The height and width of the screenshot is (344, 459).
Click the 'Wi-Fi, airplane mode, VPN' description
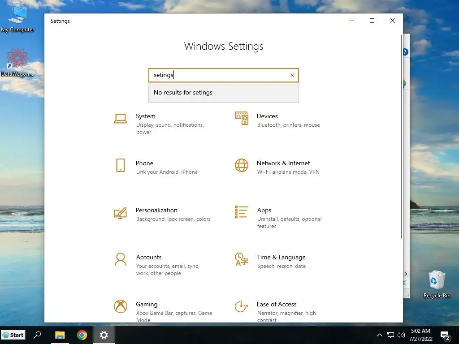point(288,172)
